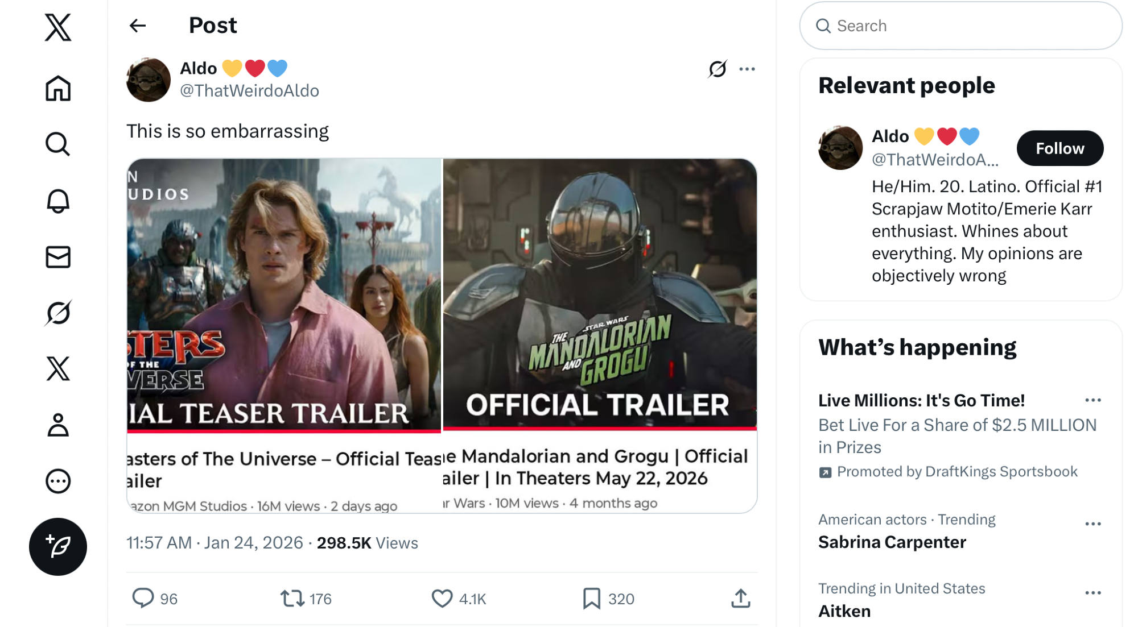
Task: Open the Sabrina Carpenter trending topic
Action: click(x=892, y=542)
